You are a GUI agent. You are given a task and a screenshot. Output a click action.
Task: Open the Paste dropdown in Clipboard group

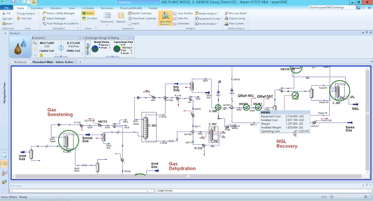pyautogui.click(x=7, y=23)
